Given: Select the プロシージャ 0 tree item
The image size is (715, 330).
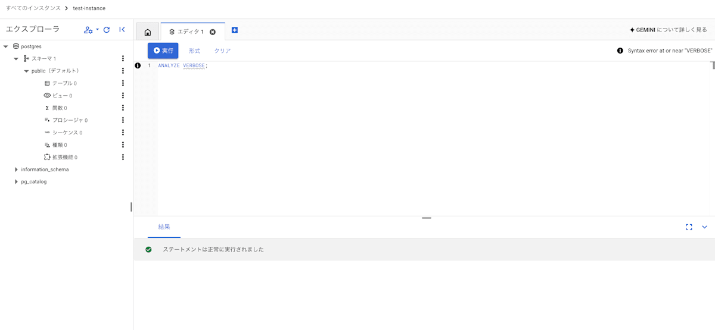Looking at the screenshot, I should (x=66, y=120).
